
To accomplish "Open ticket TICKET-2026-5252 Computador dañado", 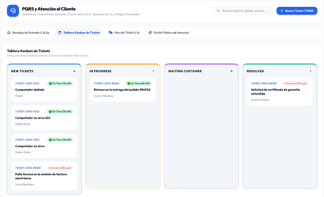I will point(44,89).
